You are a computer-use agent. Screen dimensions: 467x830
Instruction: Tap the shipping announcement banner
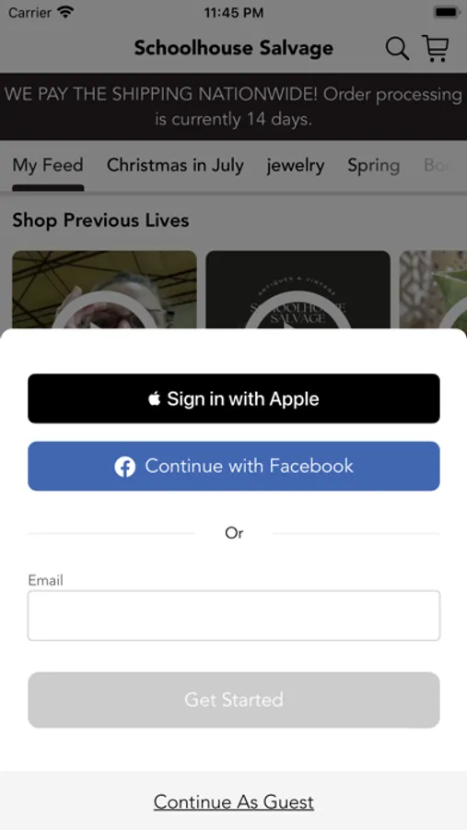click(x=233, y=106)
